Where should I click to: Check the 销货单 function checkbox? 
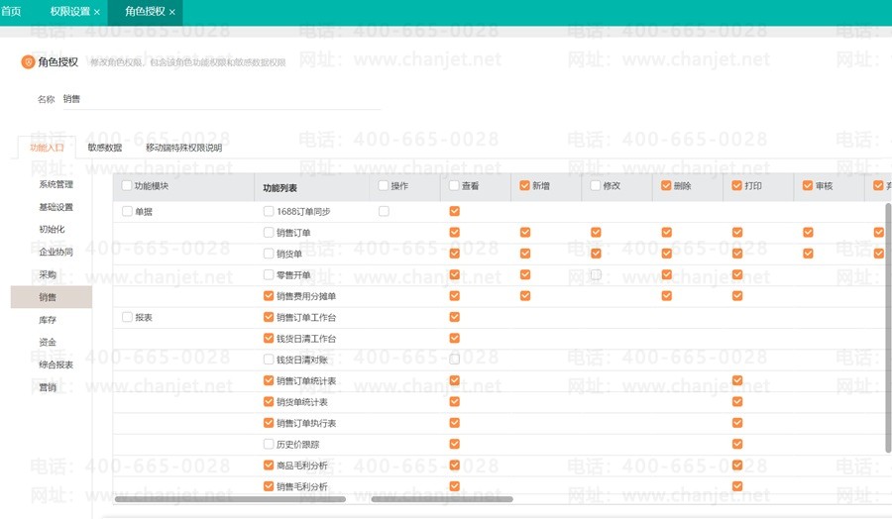coord(269,254)
